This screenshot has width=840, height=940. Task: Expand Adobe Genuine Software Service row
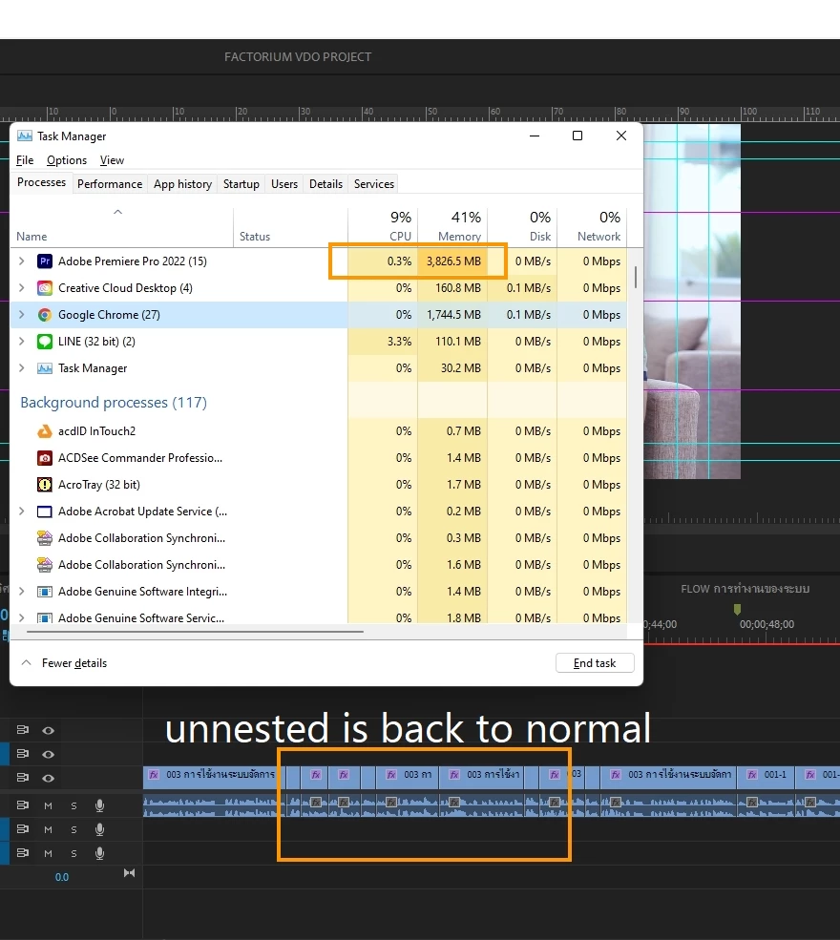click(x=22, y=617)
